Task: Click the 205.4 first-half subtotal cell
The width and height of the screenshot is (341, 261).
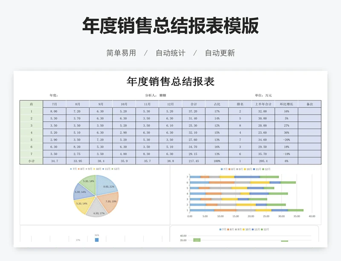Action: (263, 161)
